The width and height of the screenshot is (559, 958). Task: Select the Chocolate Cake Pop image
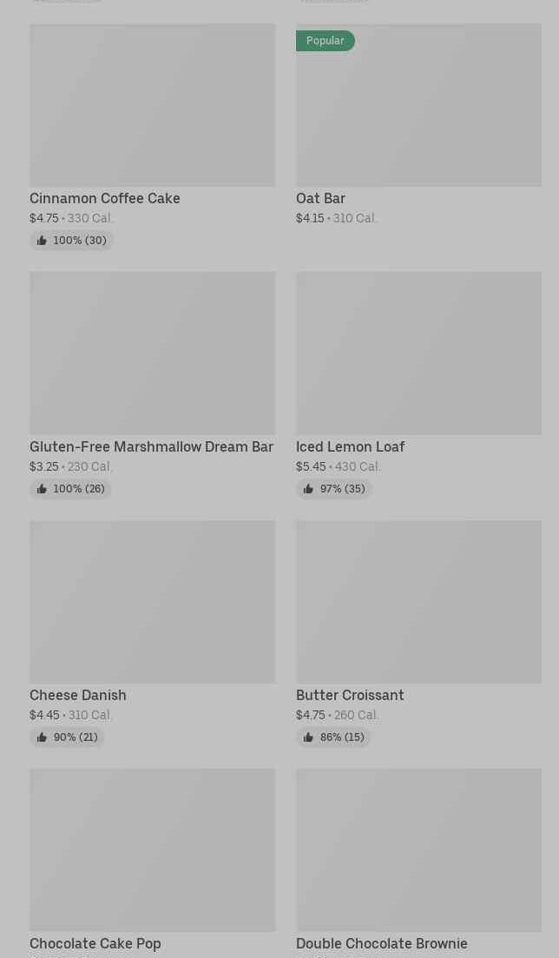click(152, 849)
